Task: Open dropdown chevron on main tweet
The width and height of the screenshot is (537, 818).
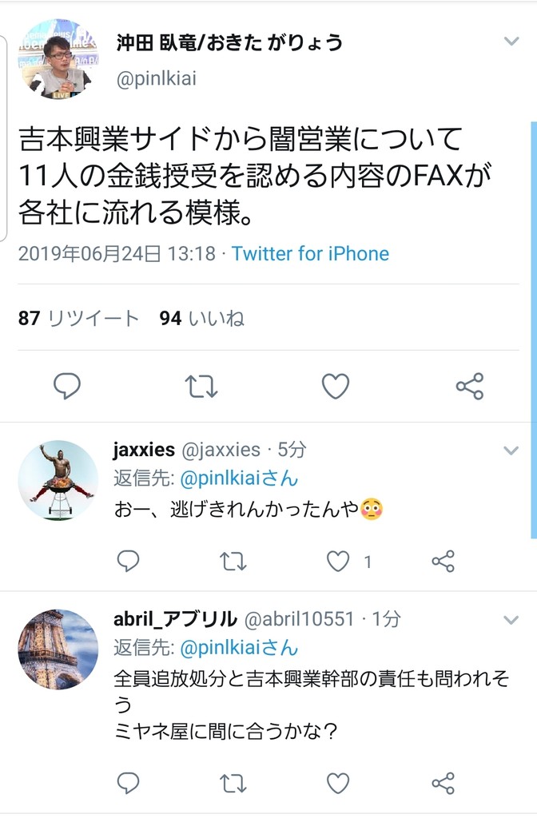Action: click(511, 41)
